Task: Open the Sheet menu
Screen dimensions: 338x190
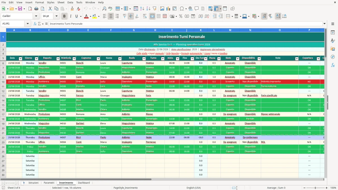Action: (x=61, y=2)
